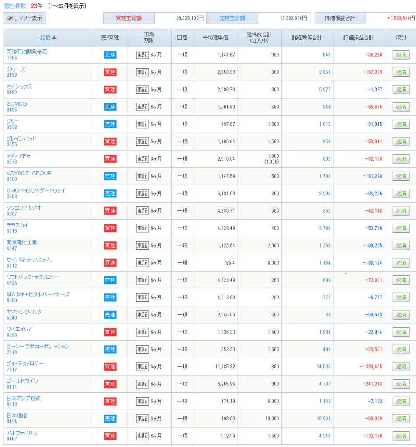Open the 国際石油開発帝石 stock link
Image resolution: width=416 pixels, height=447 pixels.
[27, 52]
